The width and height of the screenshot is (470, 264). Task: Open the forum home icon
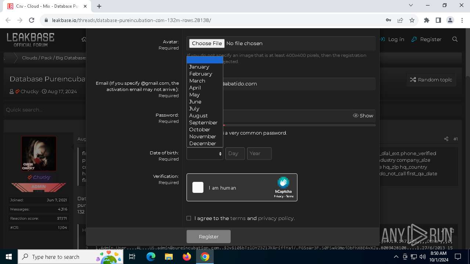[x=84, y=39]
